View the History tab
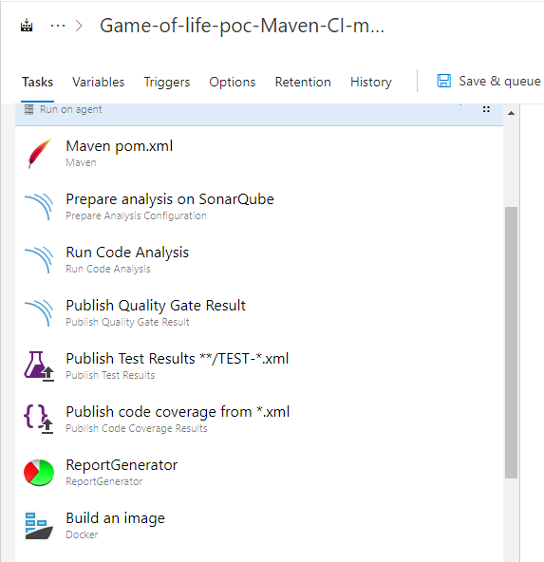The width and height of the screenshot is (544, 562). click(371, 82)
